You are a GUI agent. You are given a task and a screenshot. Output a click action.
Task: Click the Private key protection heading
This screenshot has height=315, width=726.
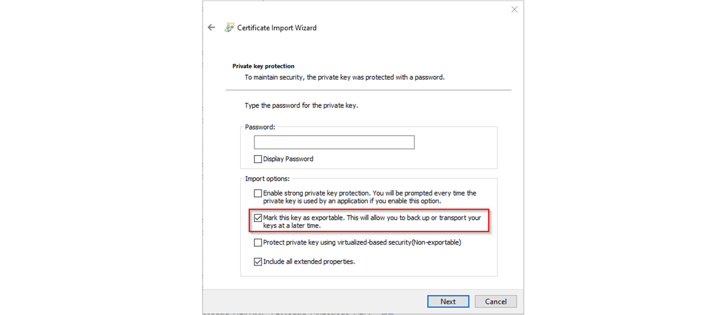[x=263, y=66]
